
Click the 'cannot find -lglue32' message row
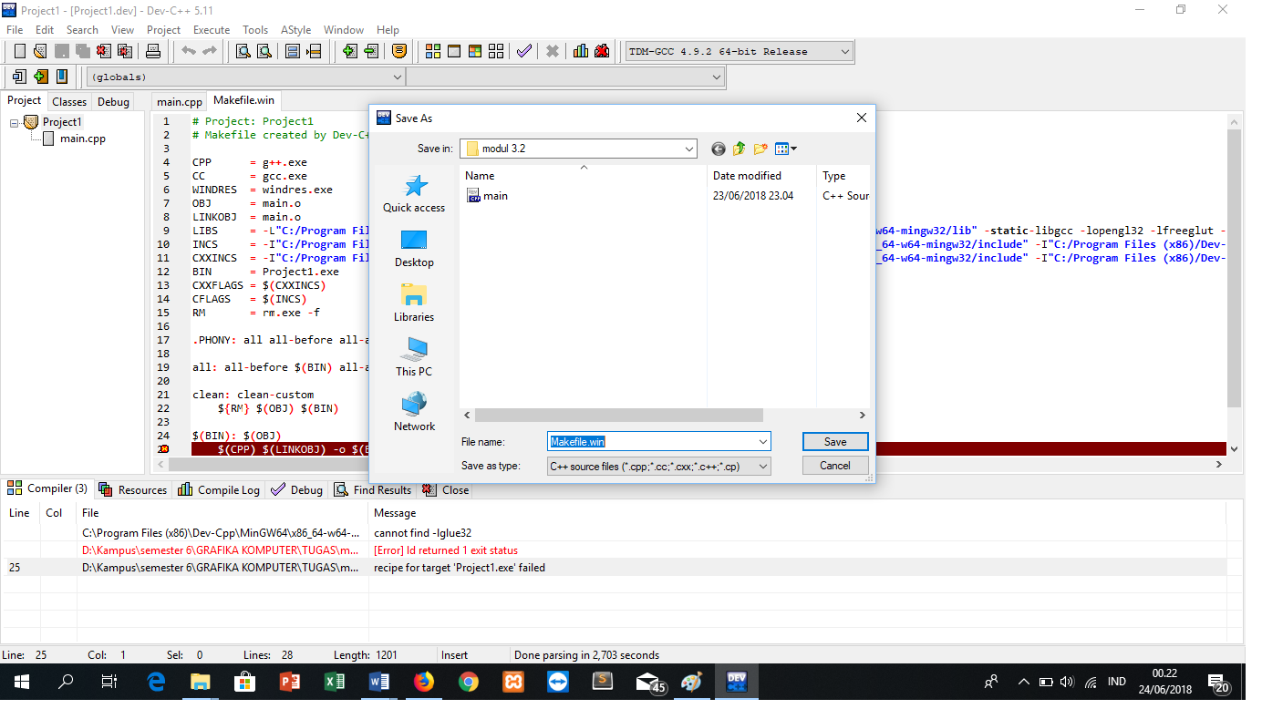615,533
